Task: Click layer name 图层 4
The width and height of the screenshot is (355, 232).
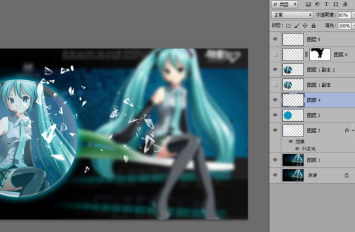Action: [313, 100]
